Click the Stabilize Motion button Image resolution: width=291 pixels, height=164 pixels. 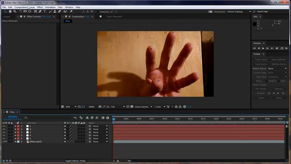coord(279,64)
